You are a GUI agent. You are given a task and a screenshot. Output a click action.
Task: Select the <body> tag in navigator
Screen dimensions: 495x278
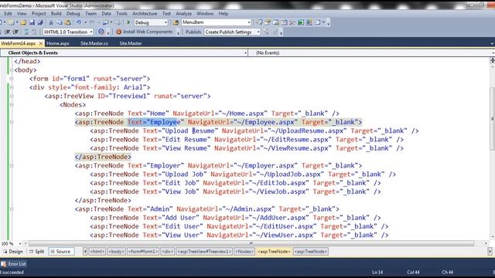point(117,252)
